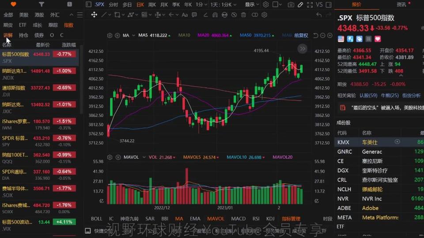Open the 最后的空头 news headline

pyautogui.click(x=387, y=108)
